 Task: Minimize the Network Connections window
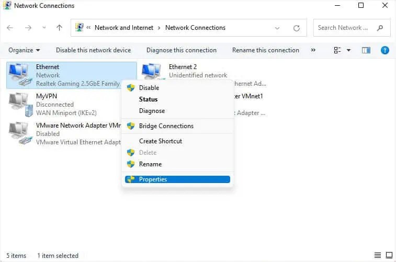tap(337, 5)
